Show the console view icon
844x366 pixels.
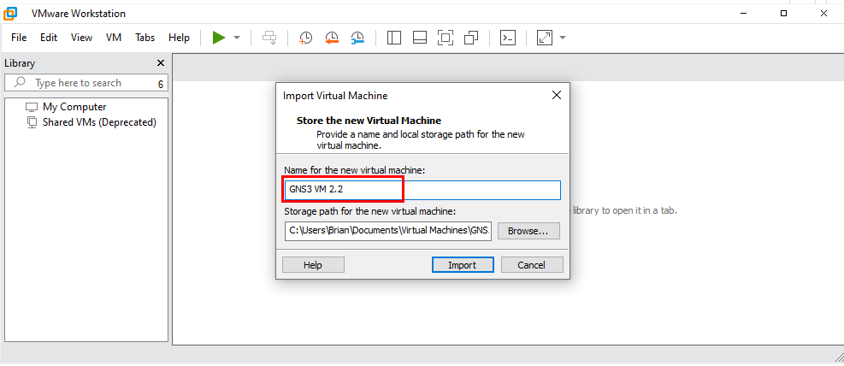point(508,38)
